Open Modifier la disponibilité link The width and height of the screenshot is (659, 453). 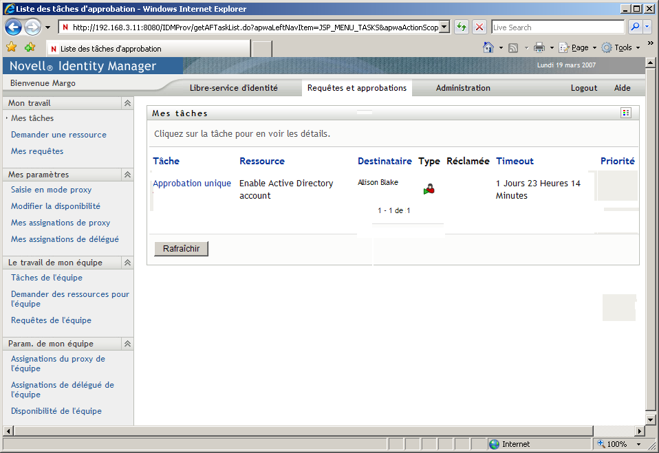[x=56, y=206]
